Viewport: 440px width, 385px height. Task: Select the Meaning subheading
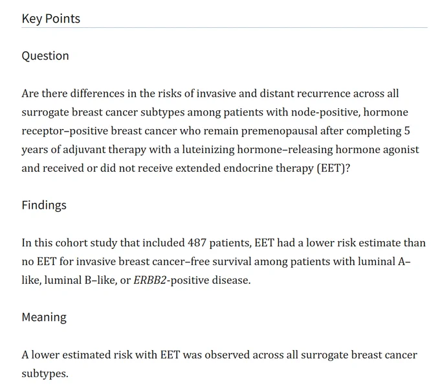pyautogui.click(x=44, y=318)
